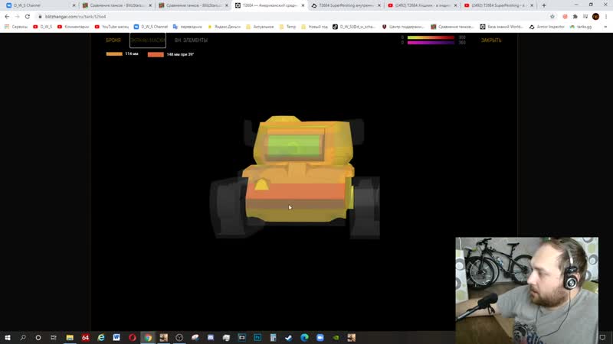Click the 148 мм при 39° legend swatch
613x344 pixels.
[156, 55]
